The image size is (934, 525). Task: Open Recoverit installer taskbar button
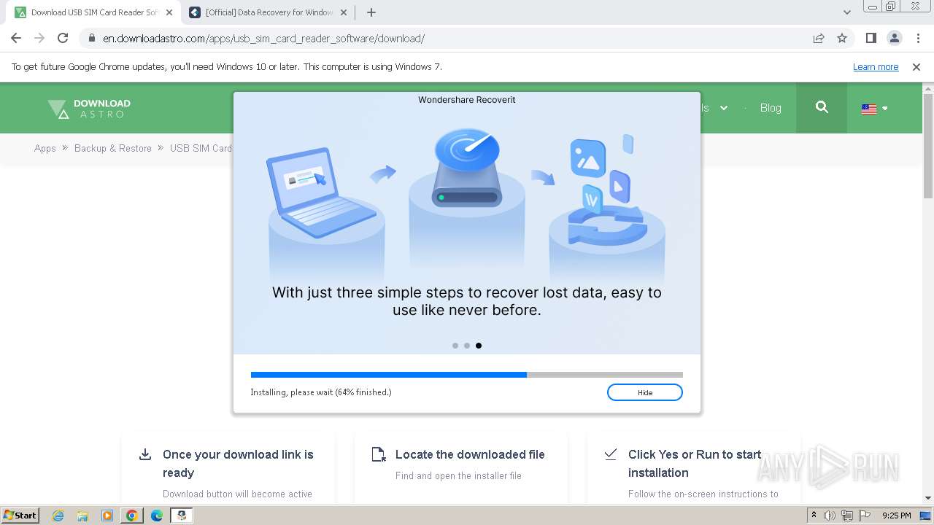click(x=182, y=516)
